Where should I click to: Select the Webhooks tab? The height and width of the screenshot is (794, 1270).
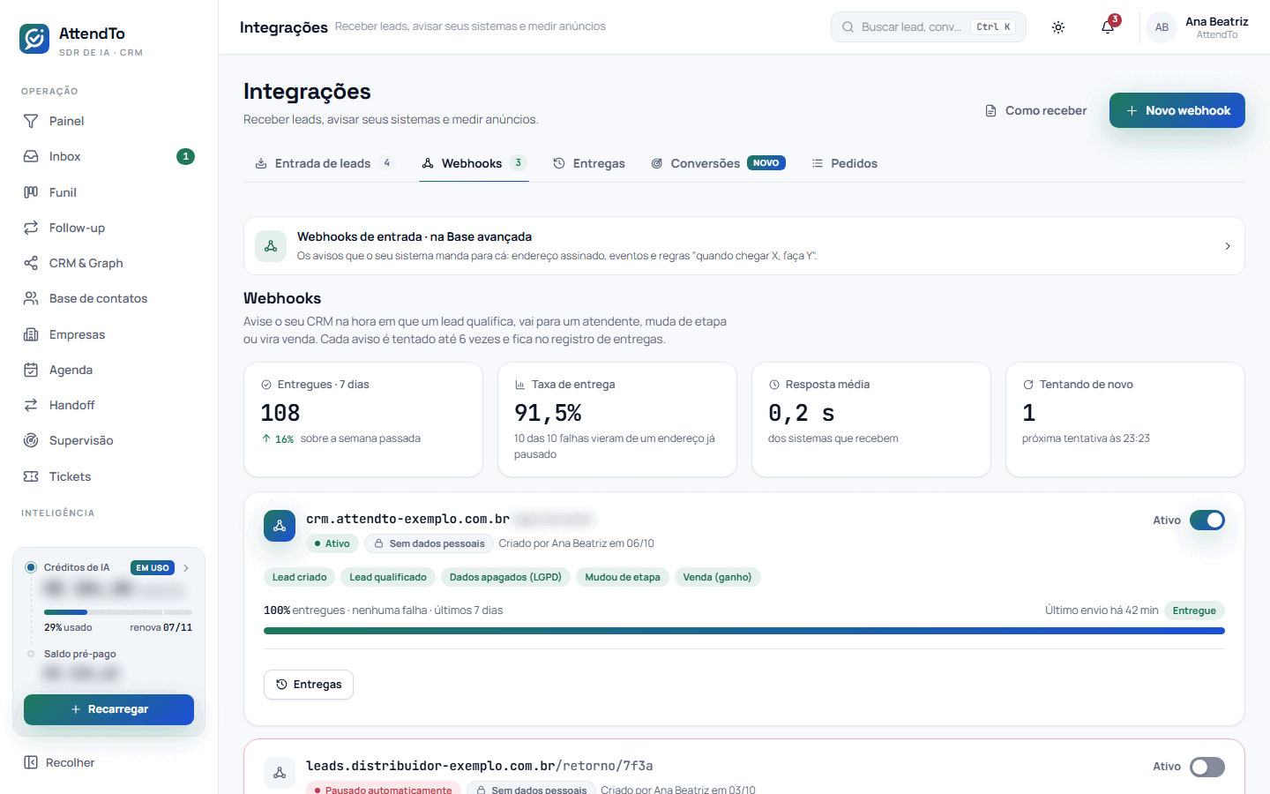pos(474,163)
